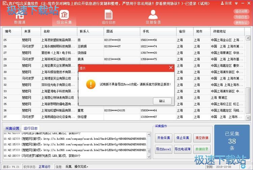This screenshot has height=170, width=253.
Task: Click the log panel scroll down arrow
Action: 149,157
